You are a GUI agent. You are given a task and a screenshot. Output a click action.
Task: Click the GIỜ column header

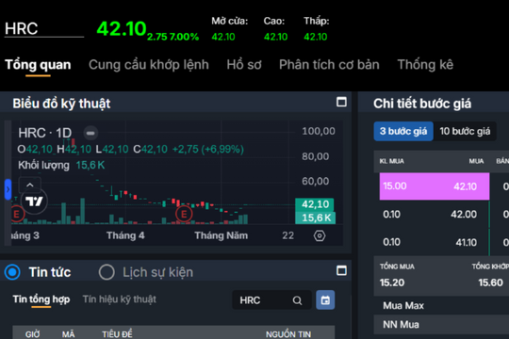pos(32,334)
